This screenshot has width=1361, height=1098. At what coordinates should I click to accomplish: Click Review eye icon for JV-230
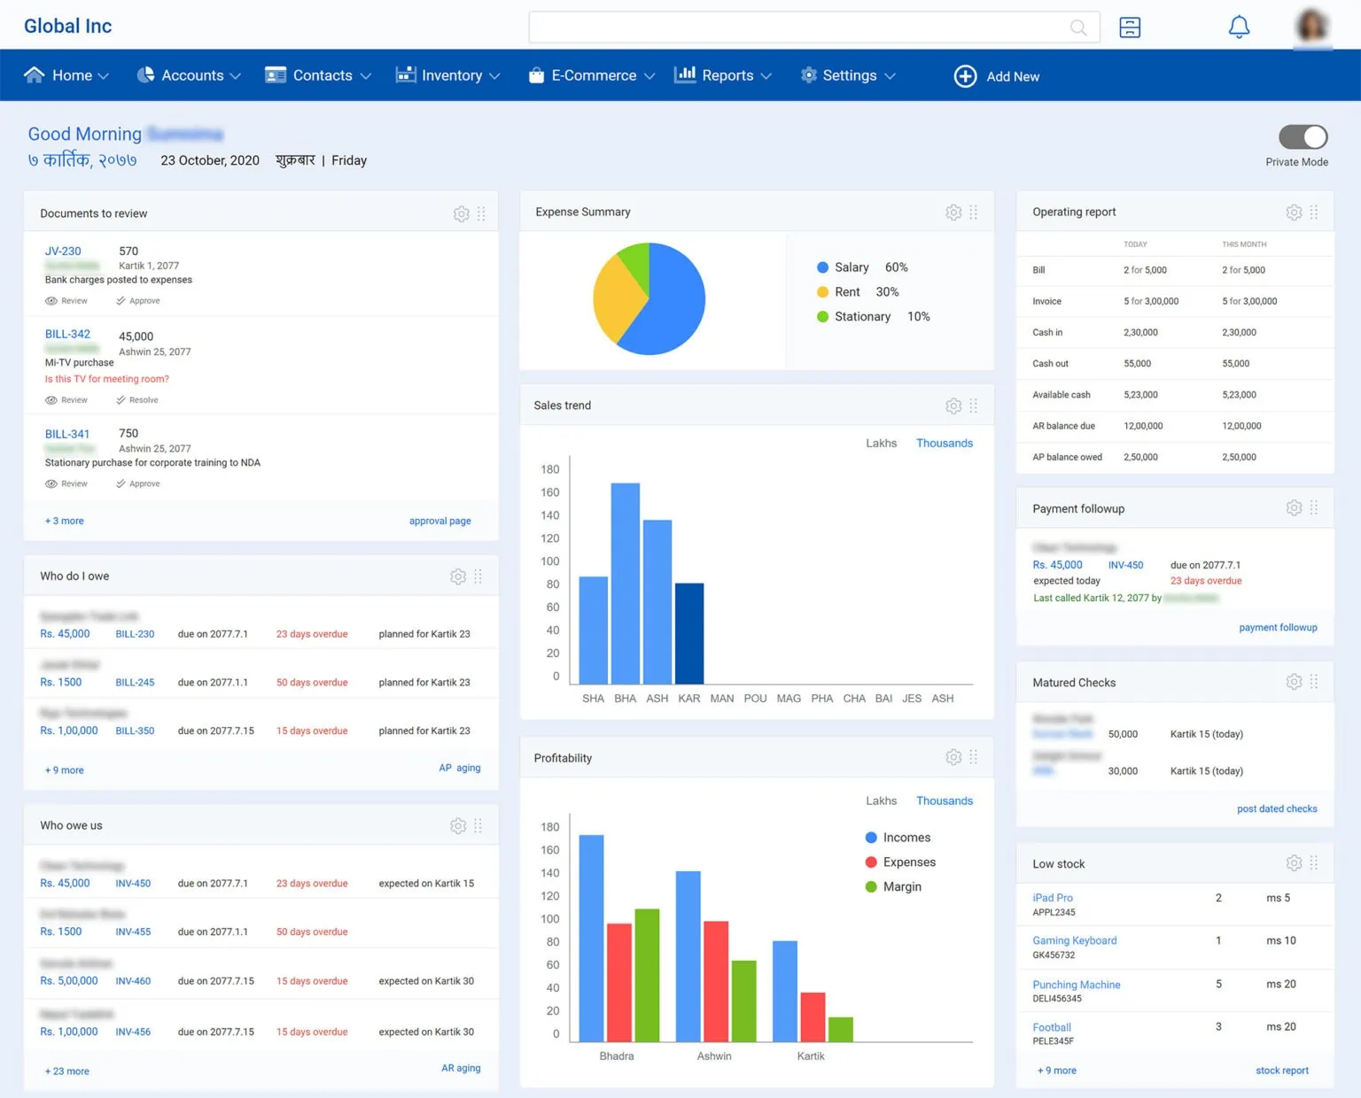51,301
